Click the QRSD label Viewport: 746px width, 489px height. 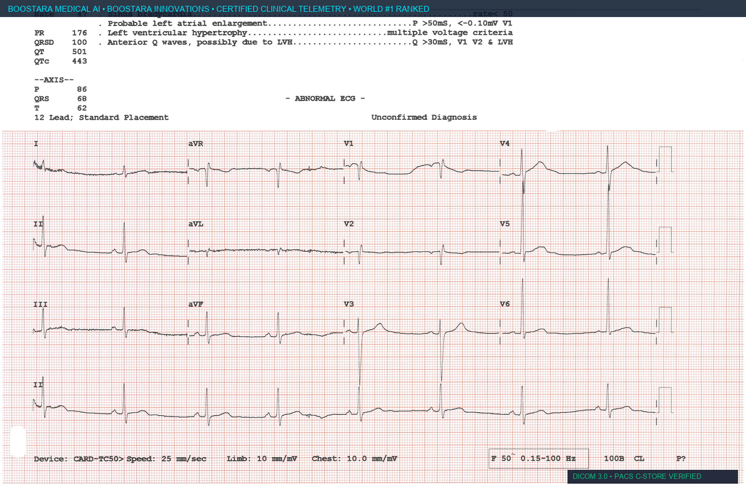coord(44,43)
